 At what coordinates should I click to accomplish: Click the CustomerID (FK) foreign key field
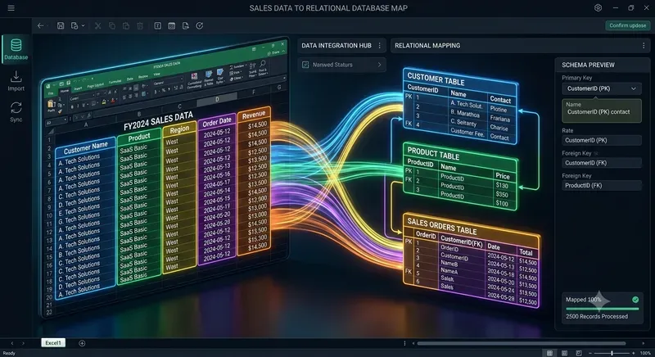pos(601,163)
